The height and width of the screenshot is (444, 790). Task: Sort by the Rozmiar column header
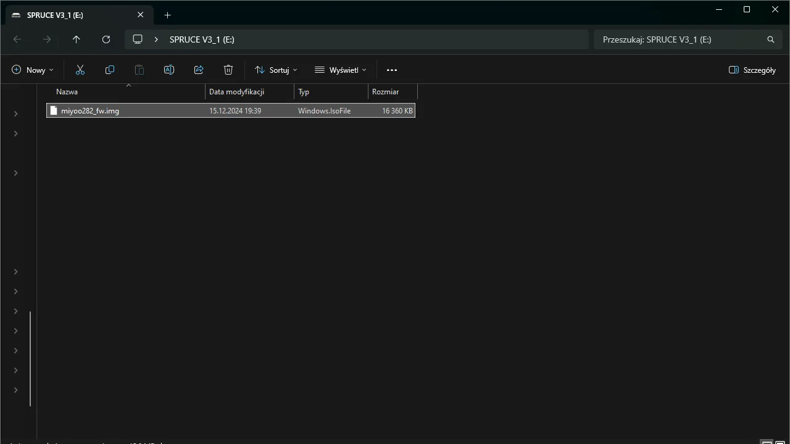coord(393,91)
